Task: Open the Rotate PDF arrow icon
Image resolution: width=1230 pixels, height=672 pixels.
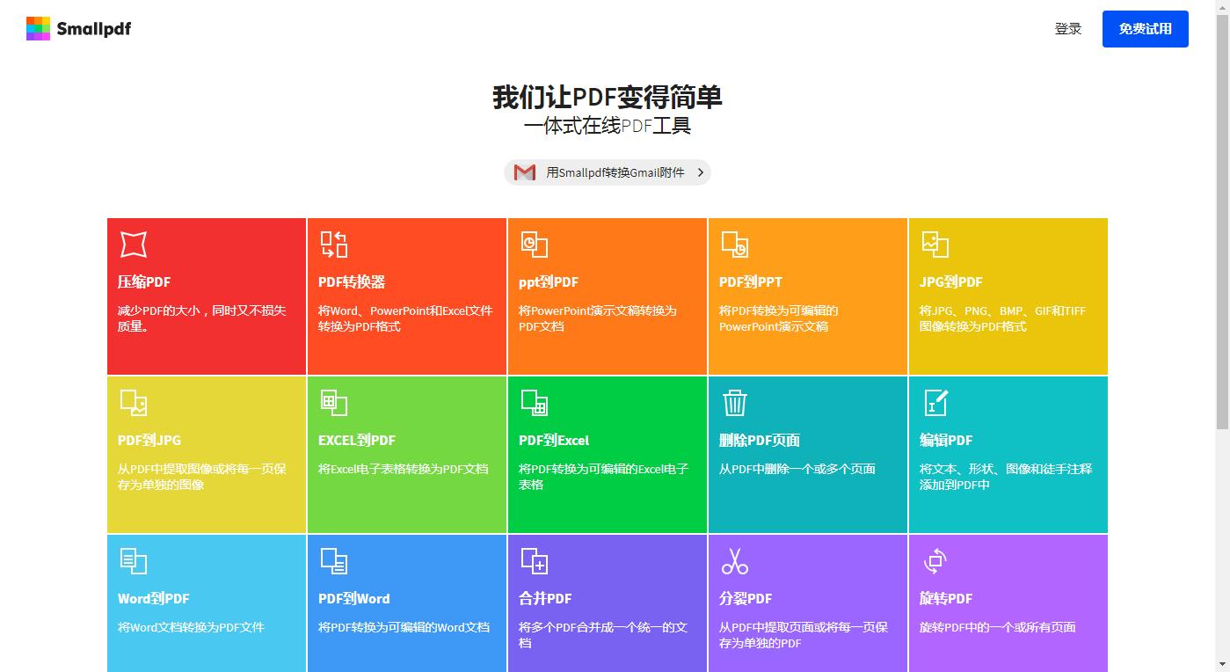Action: click(x=935, y=560)
